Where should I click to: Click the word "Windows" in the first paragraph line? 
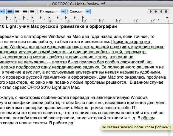pyautogui.click(x=57, y=36)
